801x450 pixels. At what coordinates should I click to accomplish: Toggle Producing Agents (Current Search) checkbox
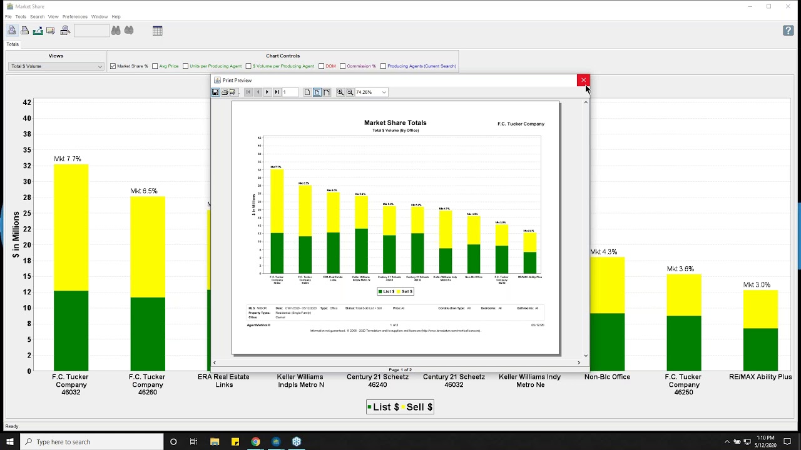[383, 66]
